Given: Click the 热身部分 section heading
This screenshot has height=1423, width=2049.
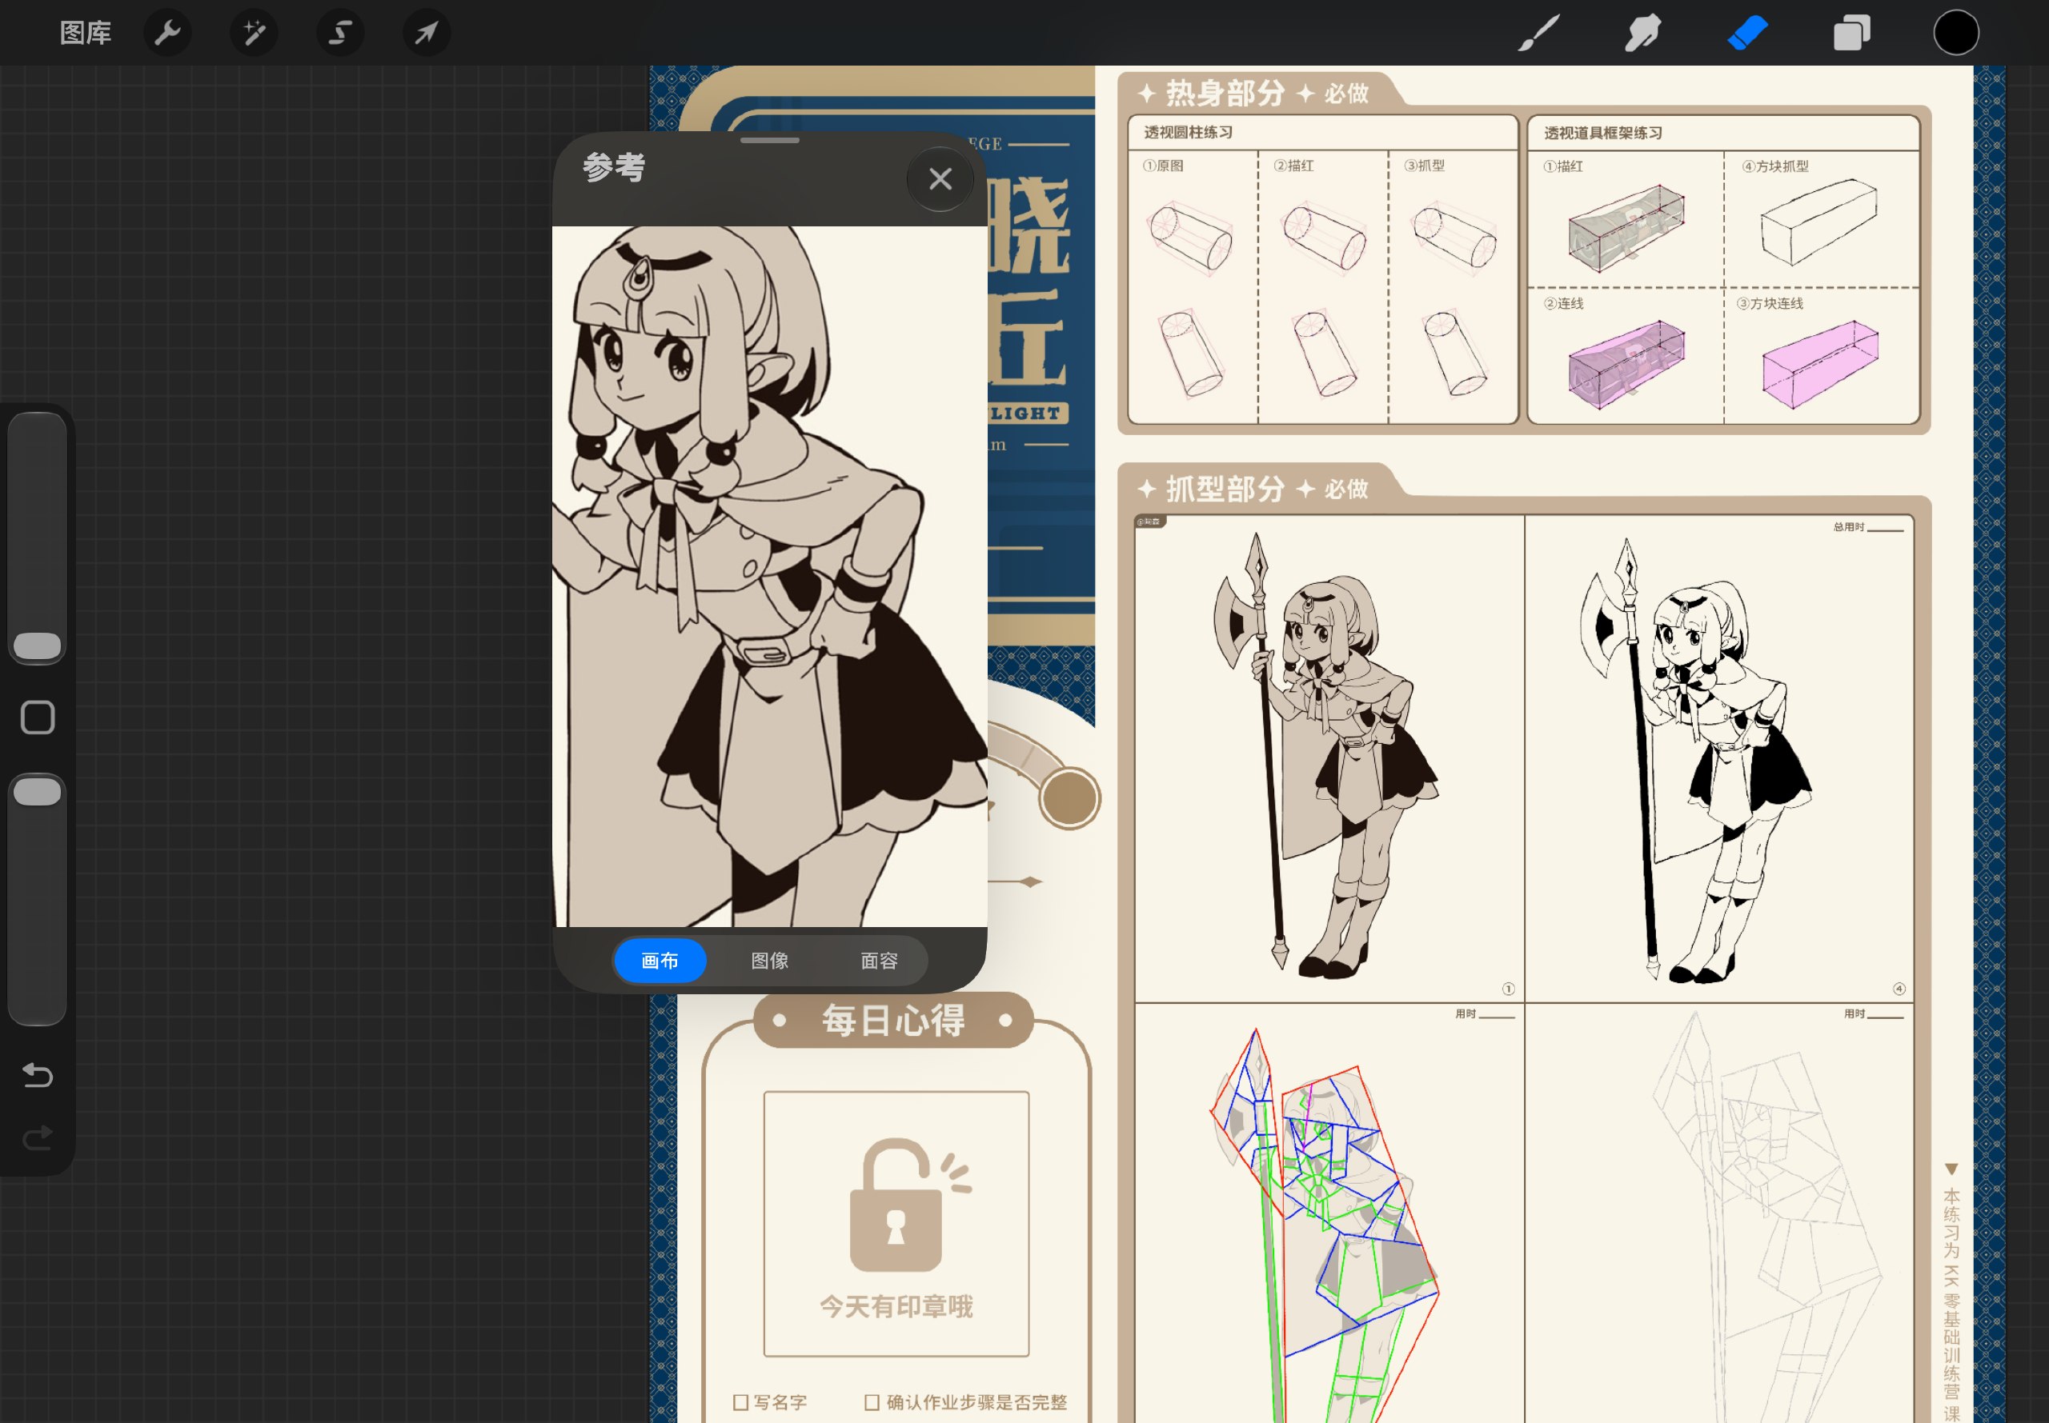Looking at the screenshot, I should point(1225,94).
